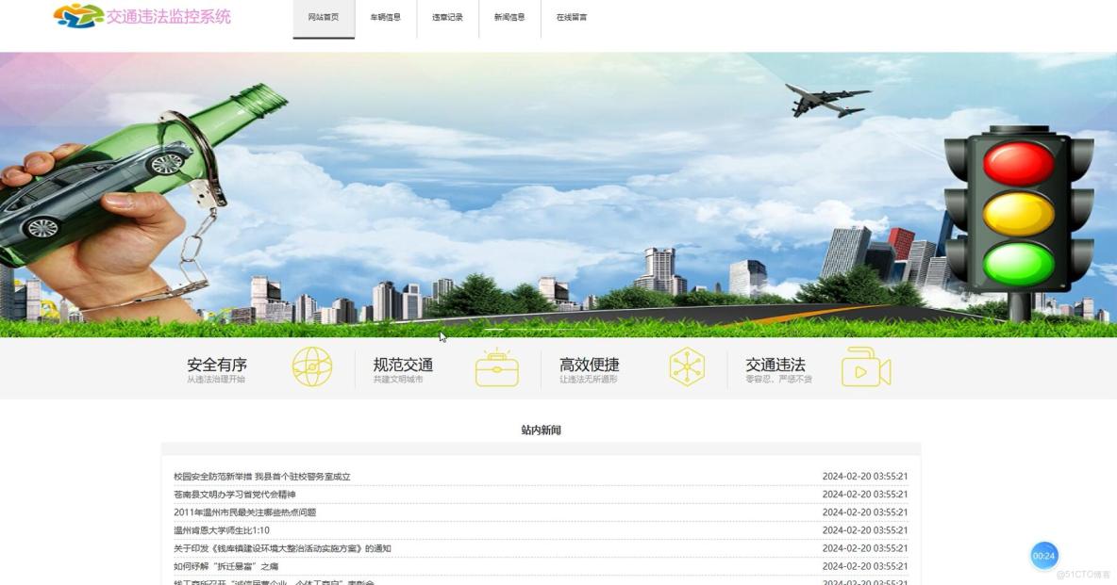Screen dimensions: 1117x585
Task: Open the news about 驻校警务室成立
Action: (x=261, y=477)
